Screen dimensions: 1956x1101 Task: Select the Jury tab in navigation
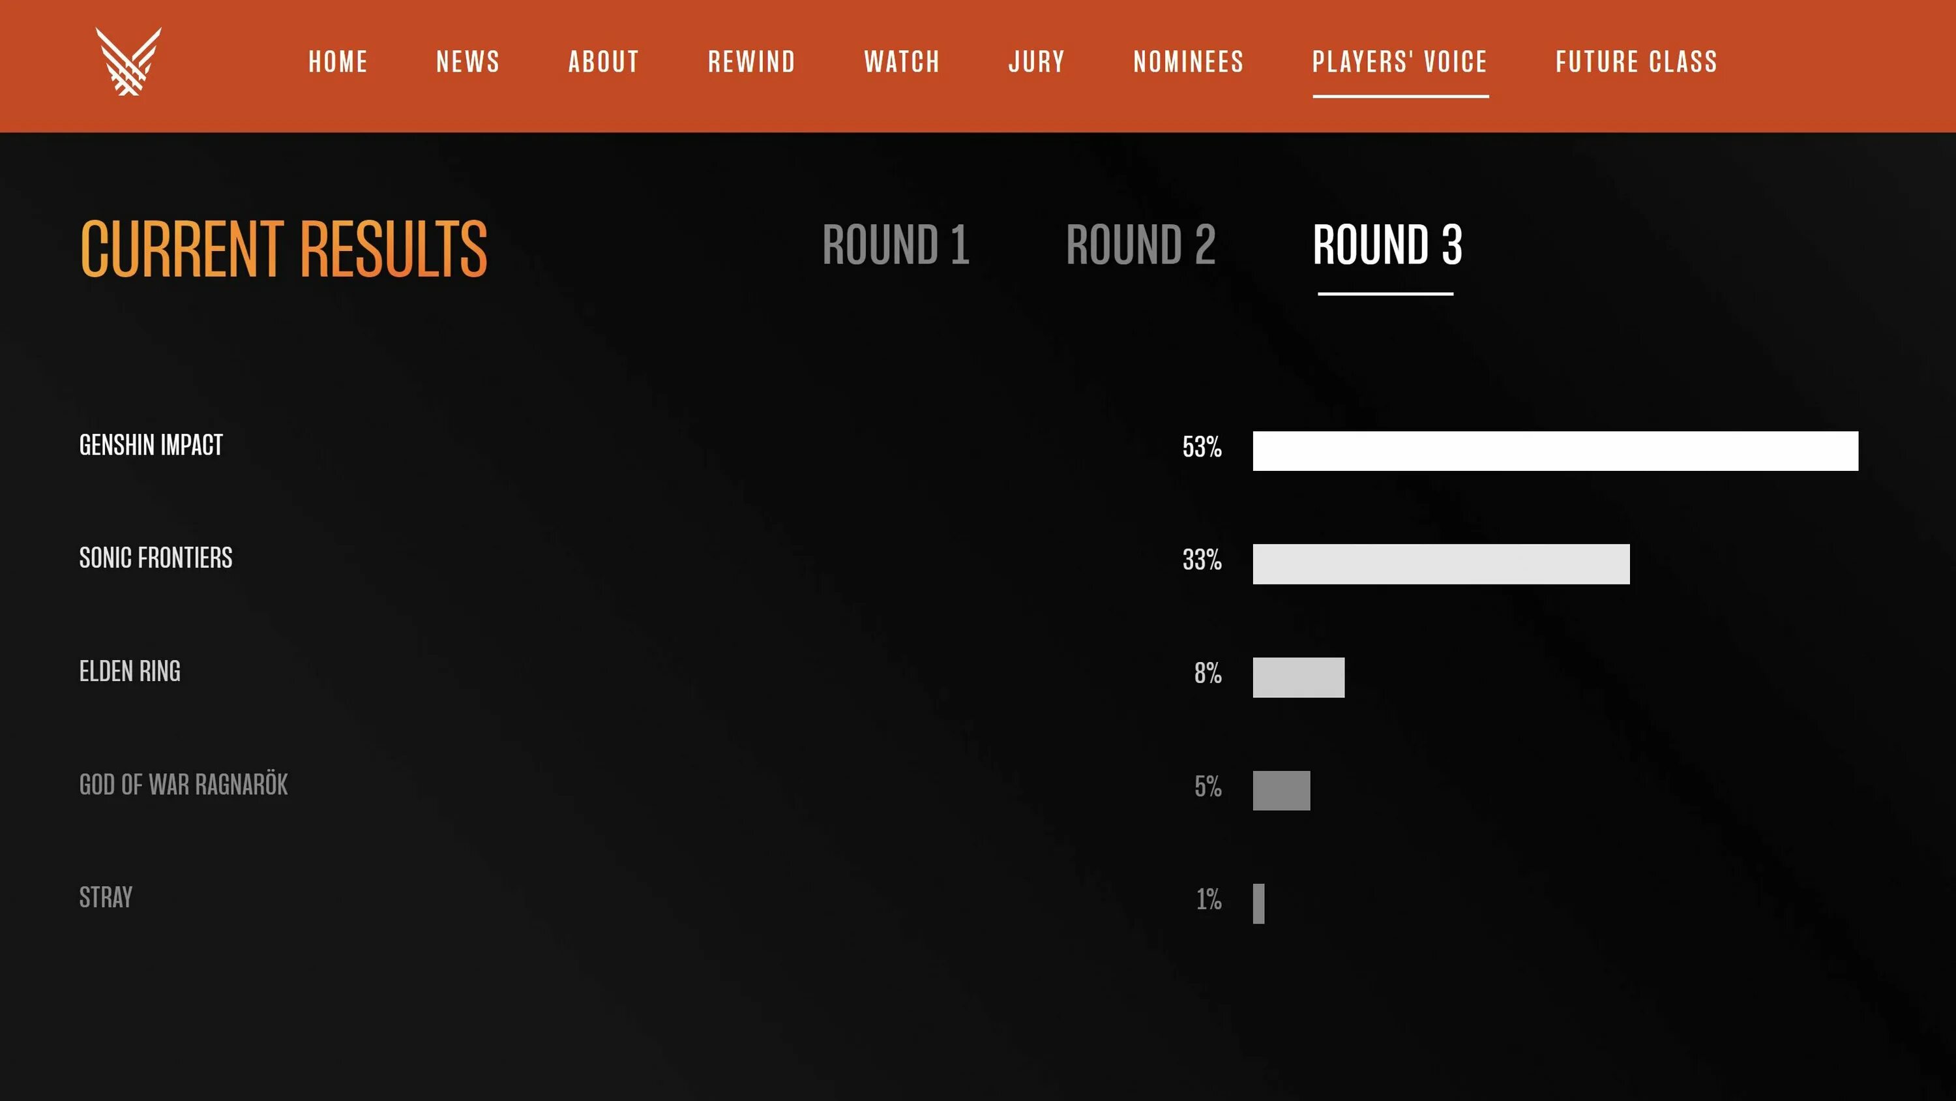[x=1035, y=62]
